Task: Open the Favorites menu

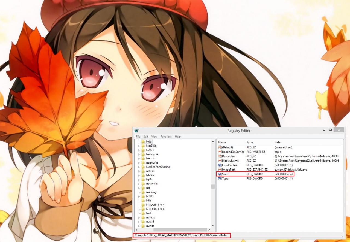Action: (x=166, y=137)
